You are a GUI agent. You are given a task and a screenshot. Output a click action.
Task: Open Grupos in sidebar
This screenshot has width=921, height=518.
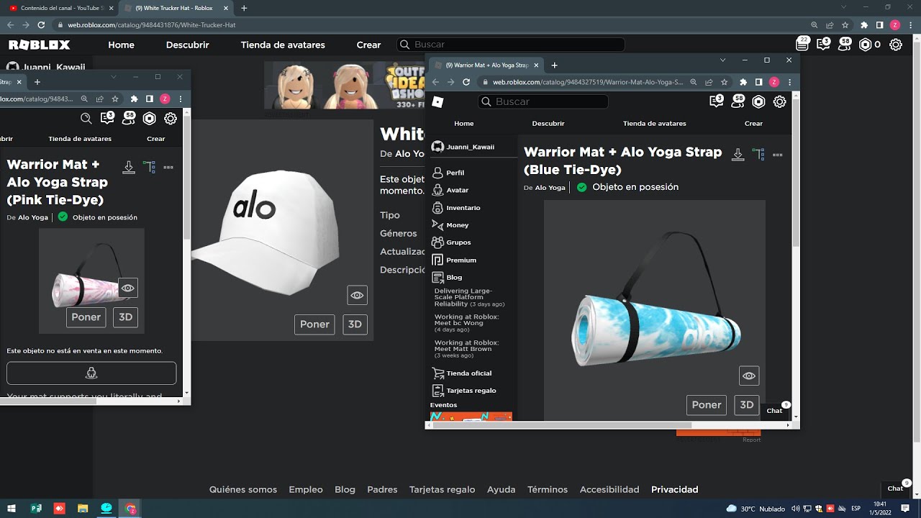[x=450, y=242]
